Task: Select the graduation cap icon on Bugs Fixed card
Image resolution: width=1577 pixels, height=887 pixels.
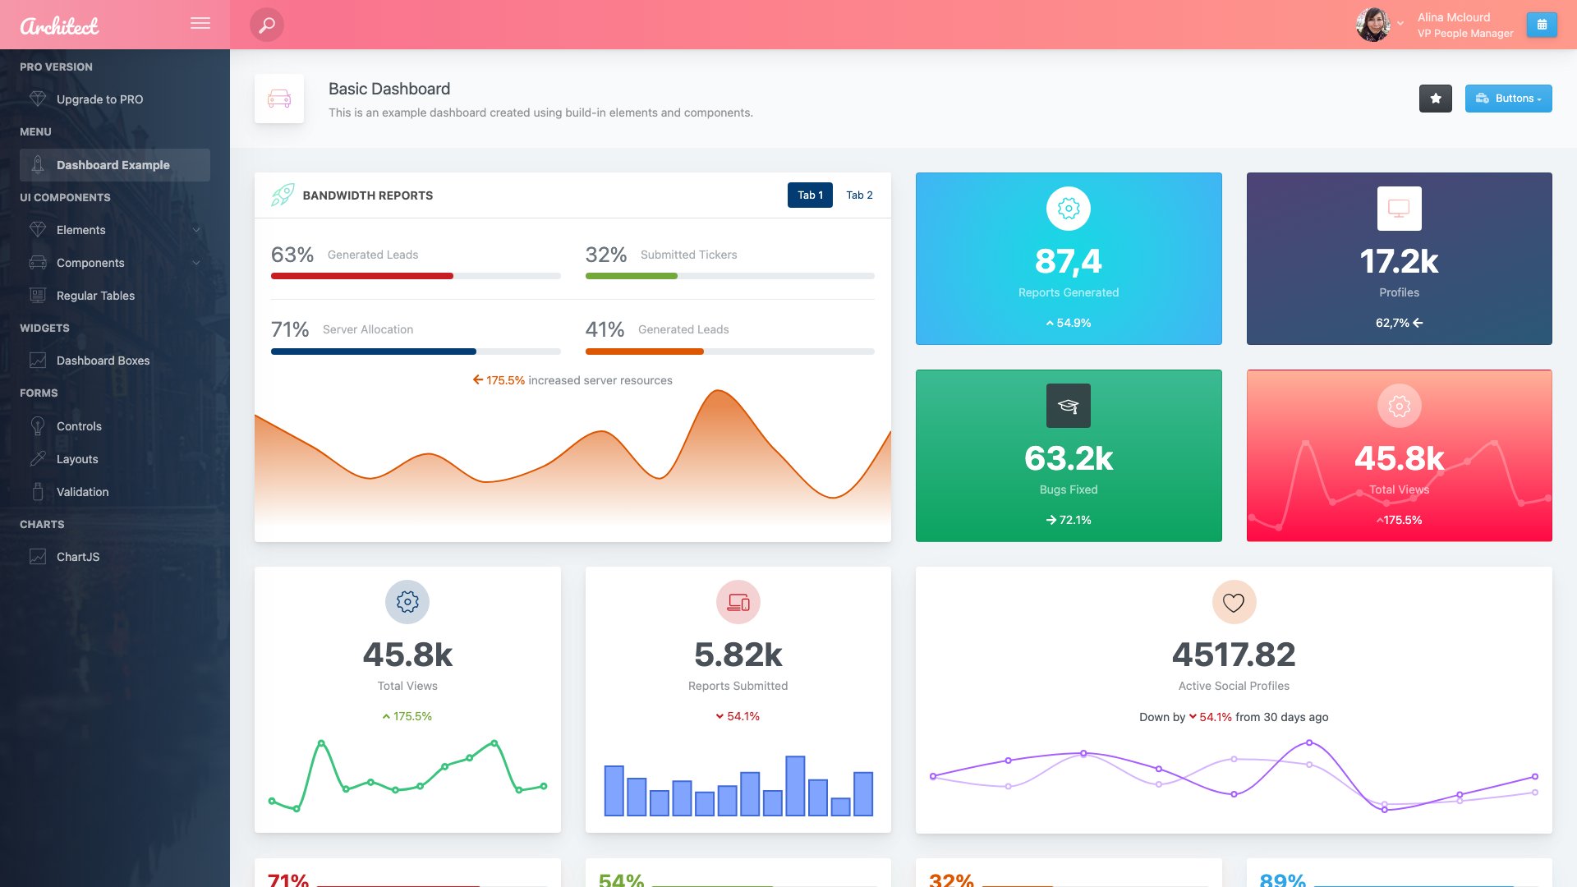Action: [1068, 405]
